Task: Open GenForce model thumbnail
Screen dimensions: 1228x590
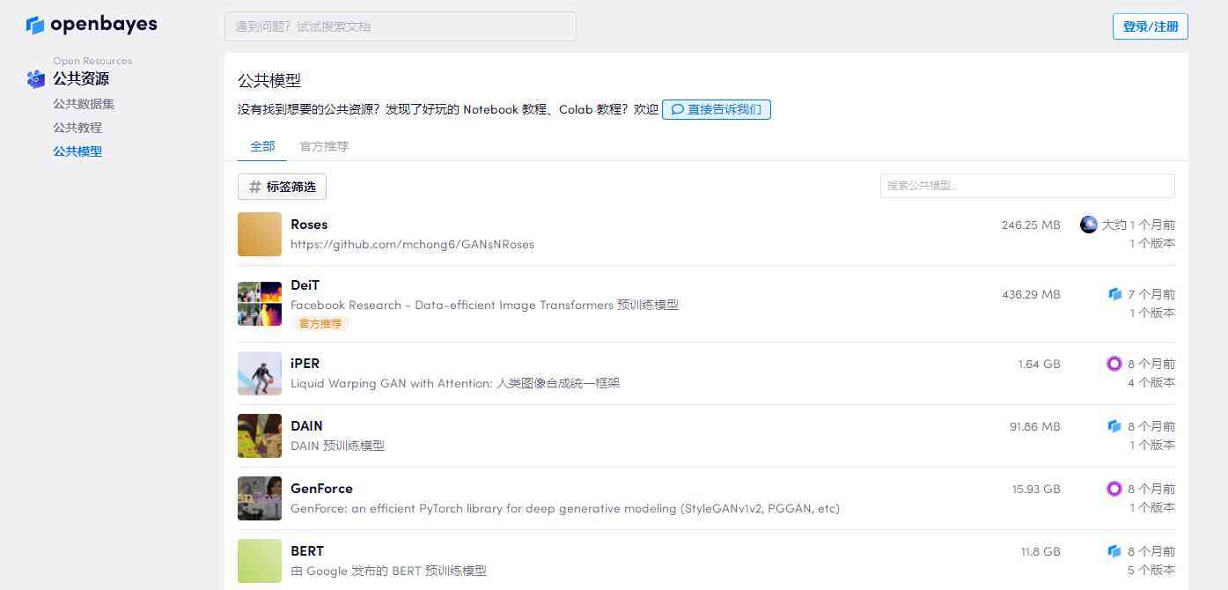Action: pos(260,498)
